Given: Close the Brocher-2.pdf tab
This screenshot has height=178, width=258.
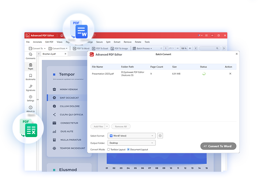Looking at the screenshot, I should tap(65, 54).
